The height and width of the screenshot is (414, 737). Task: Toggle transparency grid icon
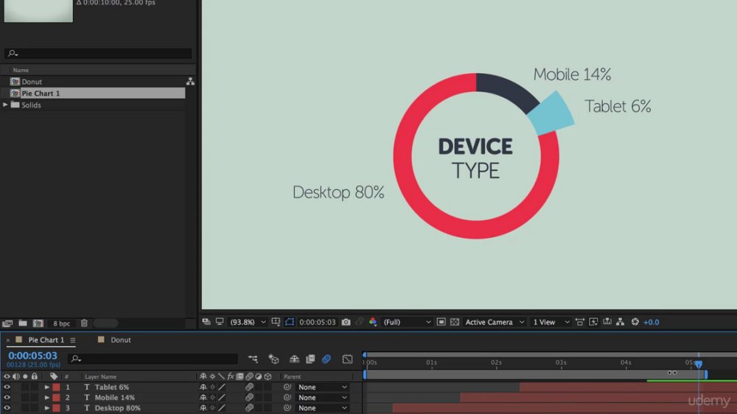(455, 322)
